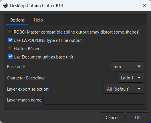This screenshot has width=151, height=123.
Task: Click the Use LWPOLYLINE label text
Action: (x=48, y=40)
